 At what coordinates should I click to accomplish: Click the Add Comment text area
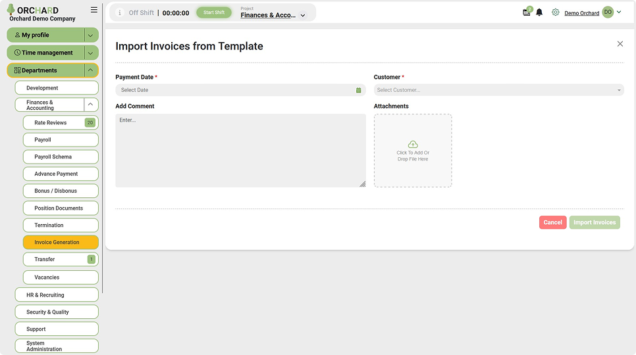click(x=240, y=150)
